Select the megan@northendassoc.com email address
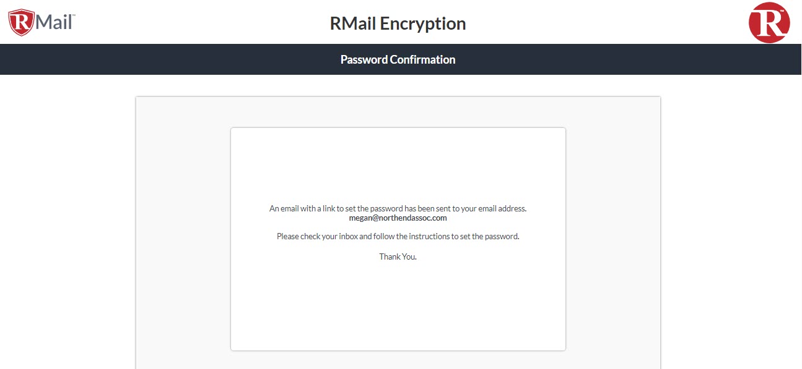The width and height of the screenshot is (802, 369). click(398, 218)
